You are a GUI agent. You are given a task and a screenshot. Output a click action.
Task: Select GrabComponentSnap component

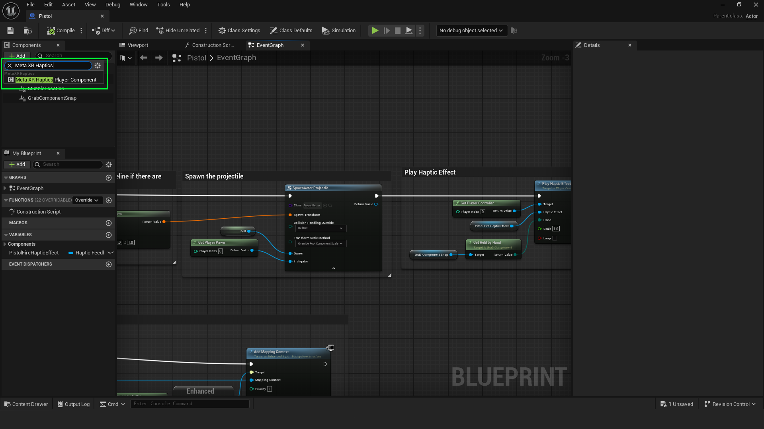point(52,98)
